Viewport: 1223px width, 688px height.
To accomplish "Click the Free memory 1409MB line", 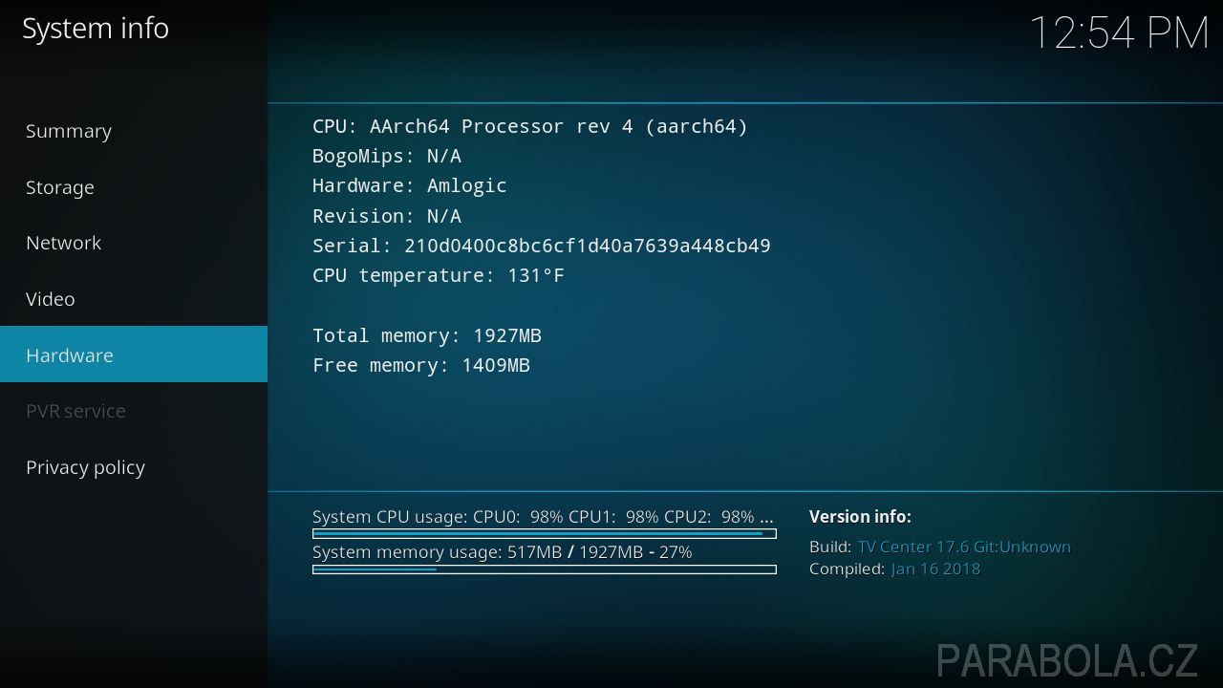I will [421, 365].
